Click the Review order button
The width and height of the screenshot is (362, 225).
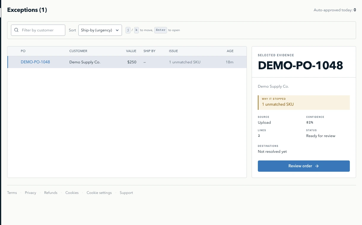coord(304,166)
